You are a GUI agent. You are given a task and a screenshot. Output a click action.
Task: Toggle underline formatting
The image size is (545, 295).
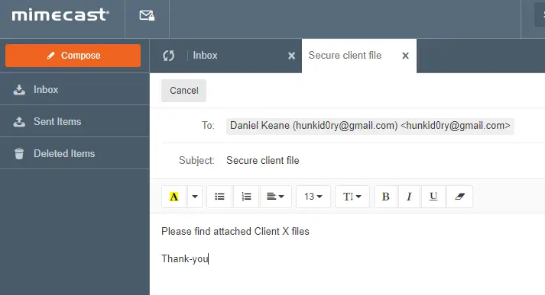(433, 197)
